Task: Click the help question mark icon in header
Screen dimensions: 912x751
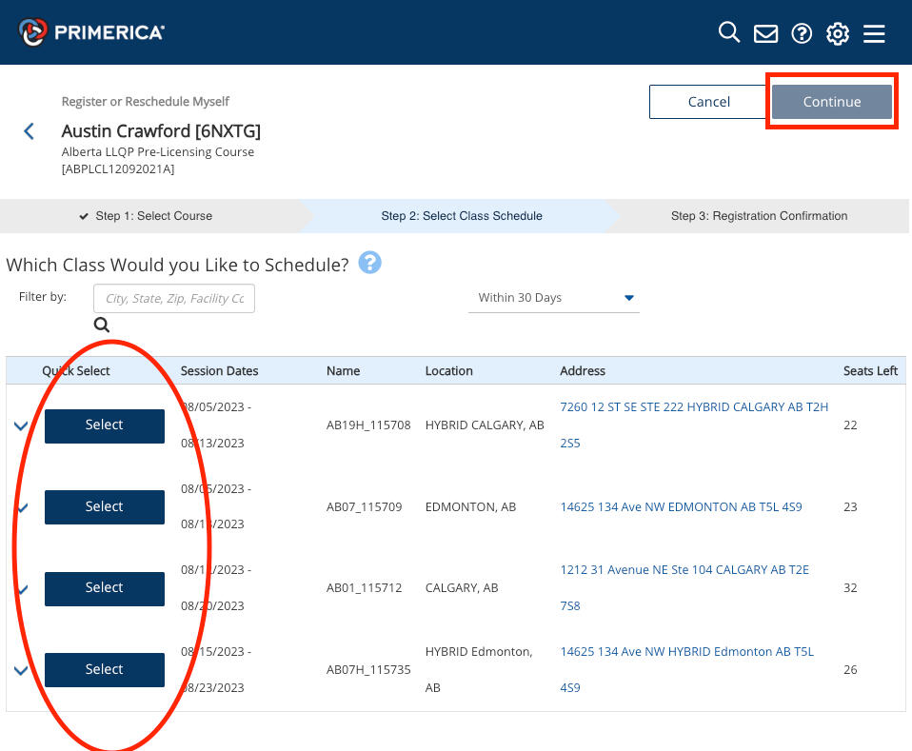Action: click(802, 34)
